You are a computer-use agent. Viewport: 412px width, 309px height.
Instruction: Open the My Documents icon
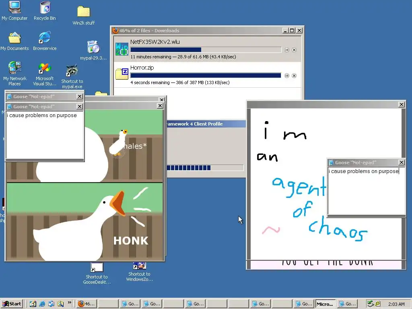click(x=14, y=41)
